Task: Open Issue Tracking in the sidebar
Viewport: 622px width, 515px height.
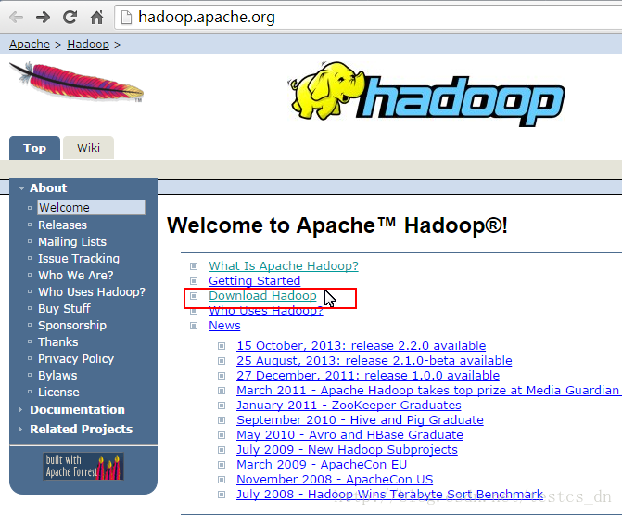Action: pos(79,259)
